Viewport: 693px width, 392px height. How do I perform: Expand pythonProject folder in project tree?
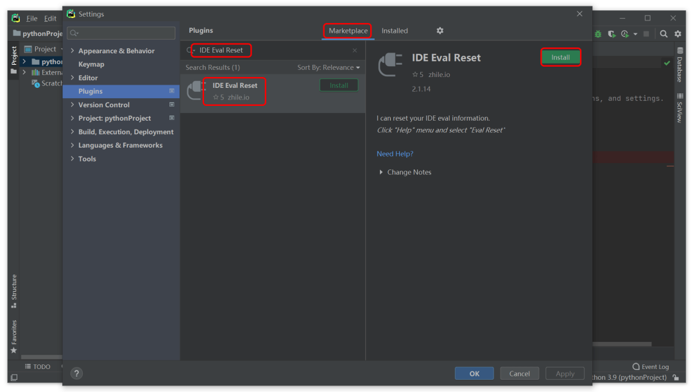(x=24, y=62)
